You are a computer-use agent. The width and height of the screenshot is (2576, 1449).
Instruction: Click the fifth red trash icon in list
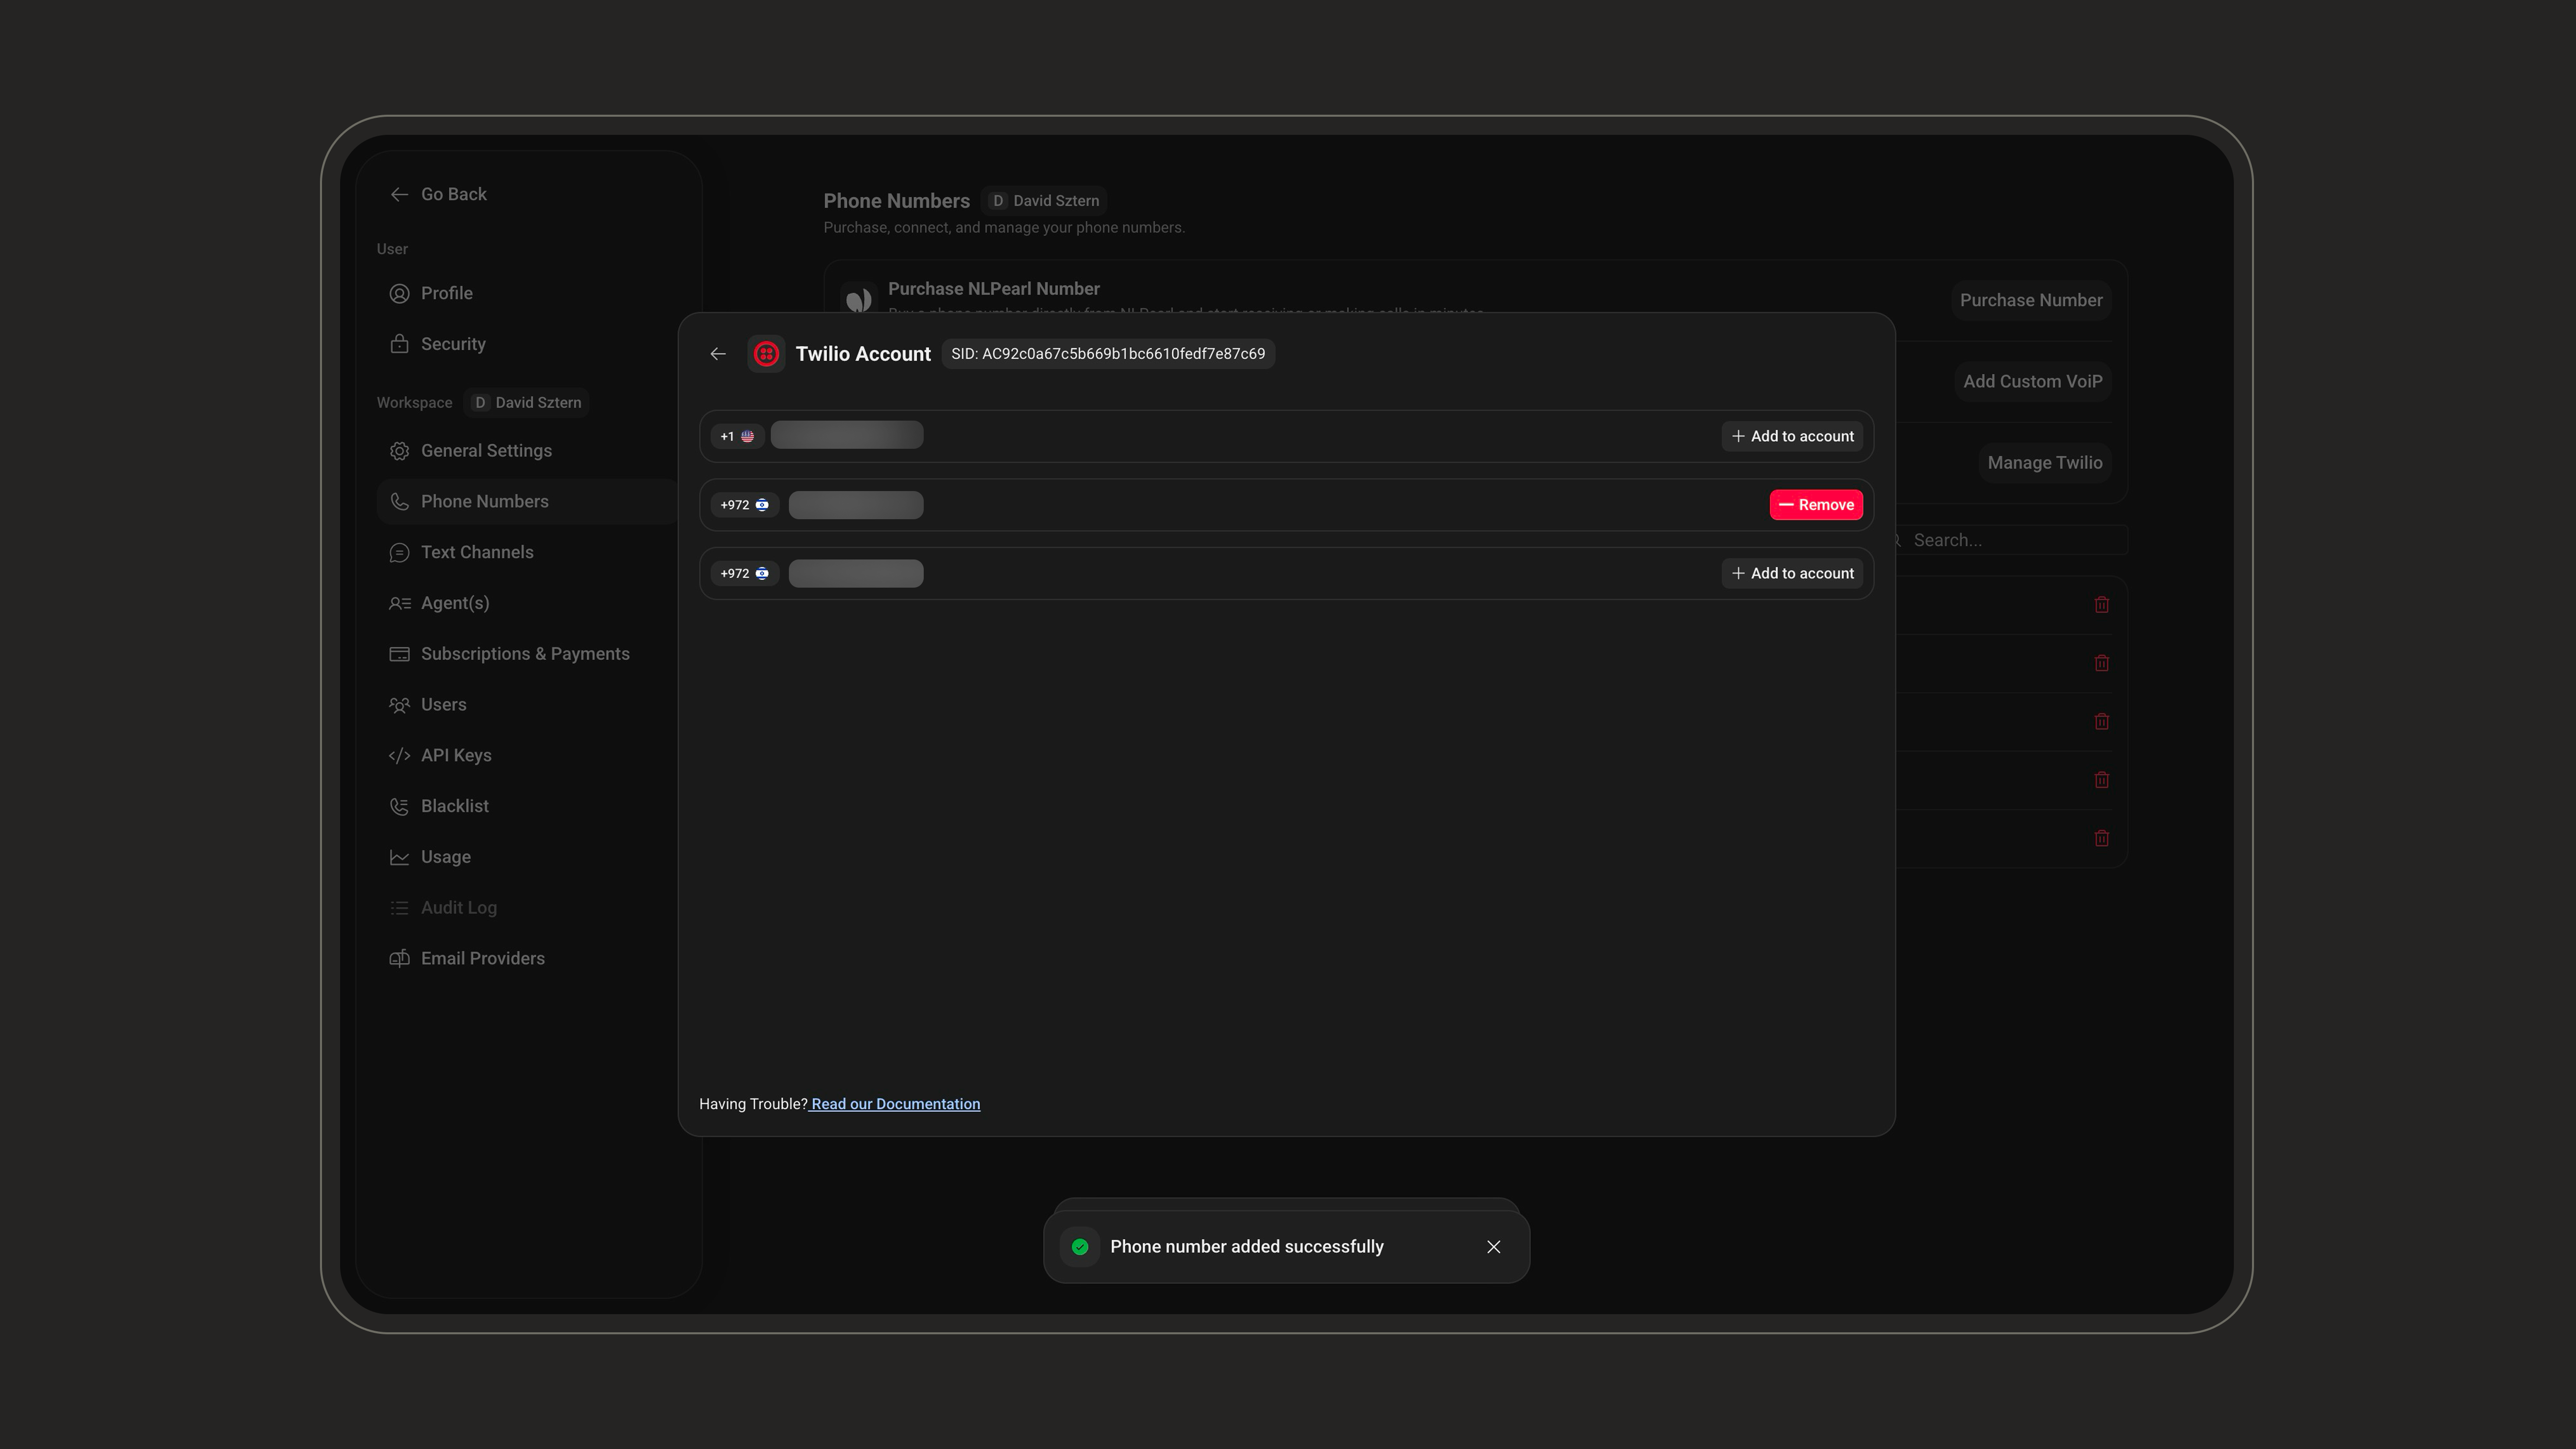click(x=2102, y=838)
